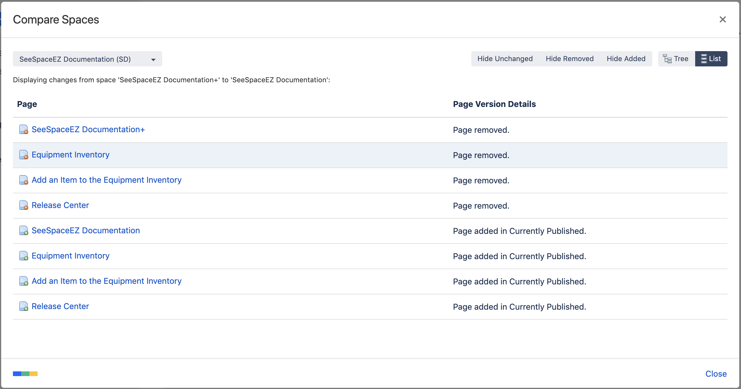
Task: Click the dropdown arrow on space selector
Action: (x=153, y=60)
